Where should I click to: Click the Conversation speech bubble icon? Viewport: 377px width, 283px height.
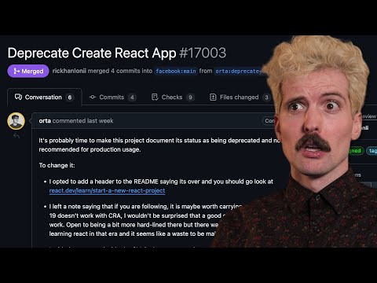18,97
